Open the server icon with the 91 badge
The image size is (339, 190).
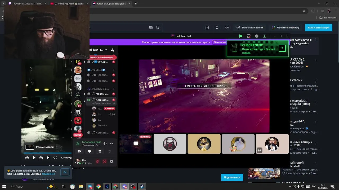(x=78, y=62)
